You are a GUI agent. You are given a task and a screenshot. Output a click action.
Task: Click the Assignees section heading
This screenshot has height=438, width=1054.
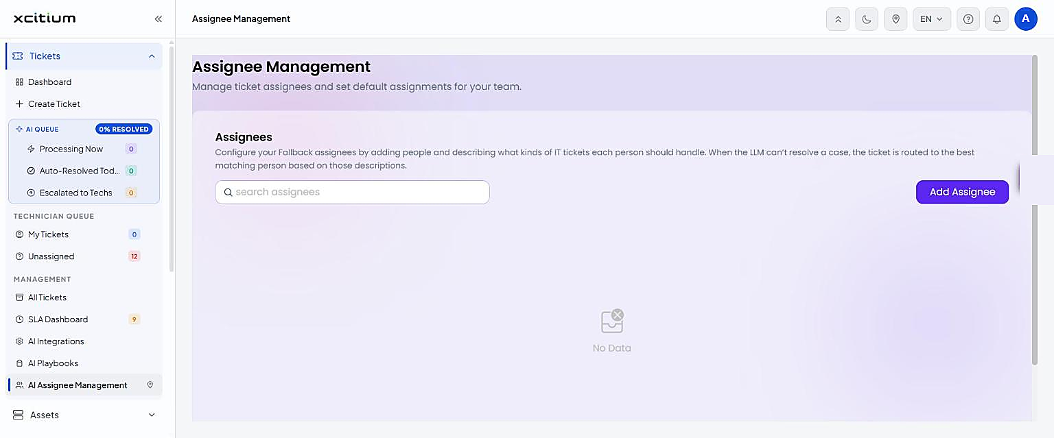[x=244, y=137]
